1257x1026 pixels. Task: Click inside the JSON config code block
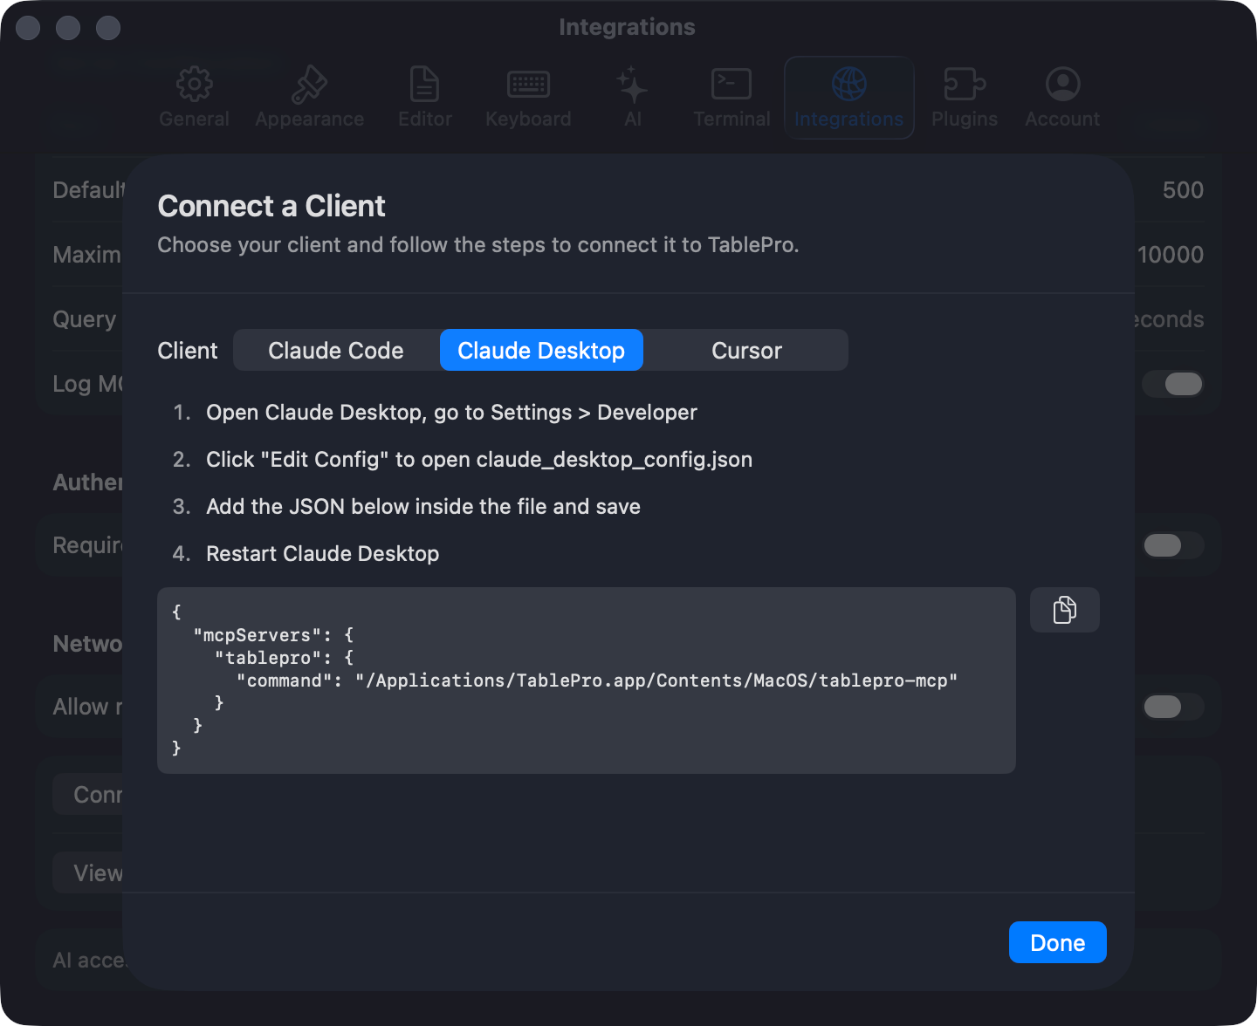pos(587,681)
